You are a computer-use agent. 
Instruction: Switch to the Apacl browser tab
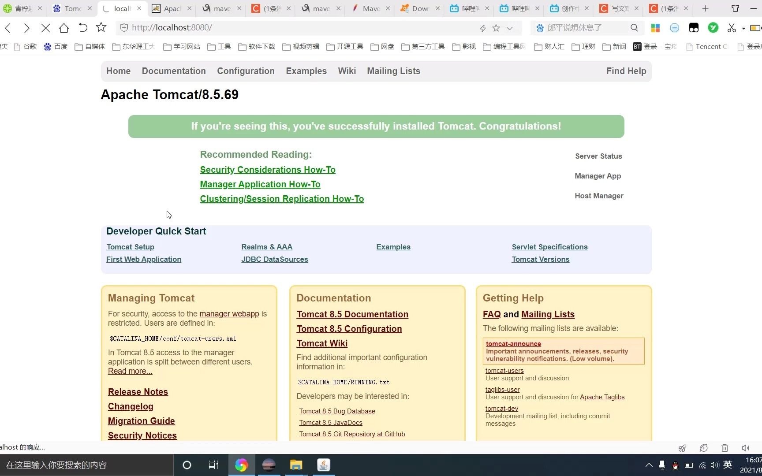(x=172, y=8)
